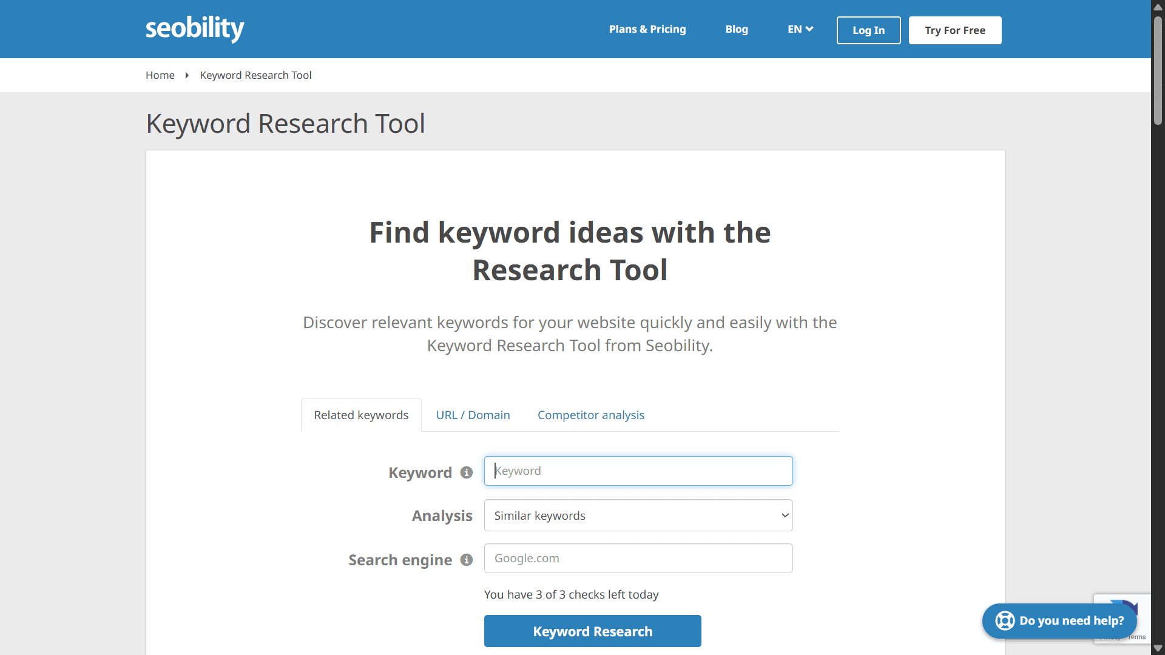This screenshot has height=655, width=1165.
Task: Expand the EN language dropdown
Action: coord(800,29)
